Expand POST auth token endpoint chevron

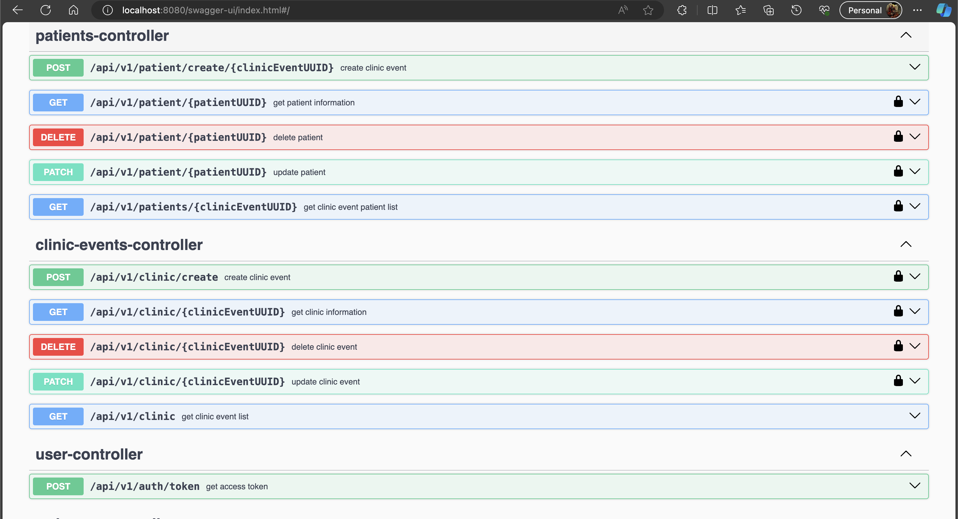click(x=915, y=486)
